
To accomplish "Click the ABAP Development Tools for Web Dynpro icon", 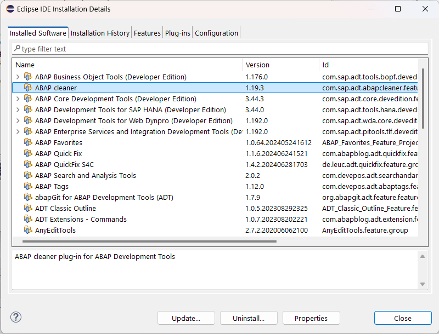I will click(28, 120).
